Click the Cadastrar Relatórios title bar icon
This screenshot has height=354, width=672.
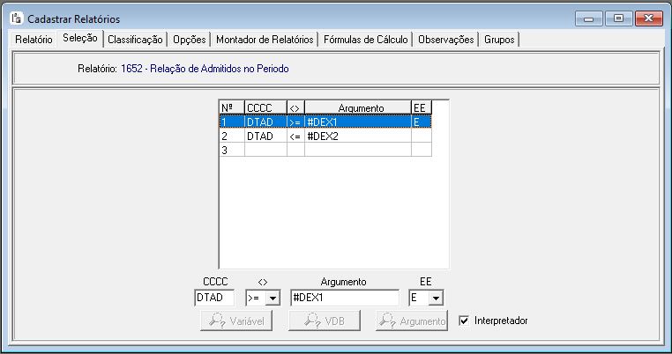[15, 18]
